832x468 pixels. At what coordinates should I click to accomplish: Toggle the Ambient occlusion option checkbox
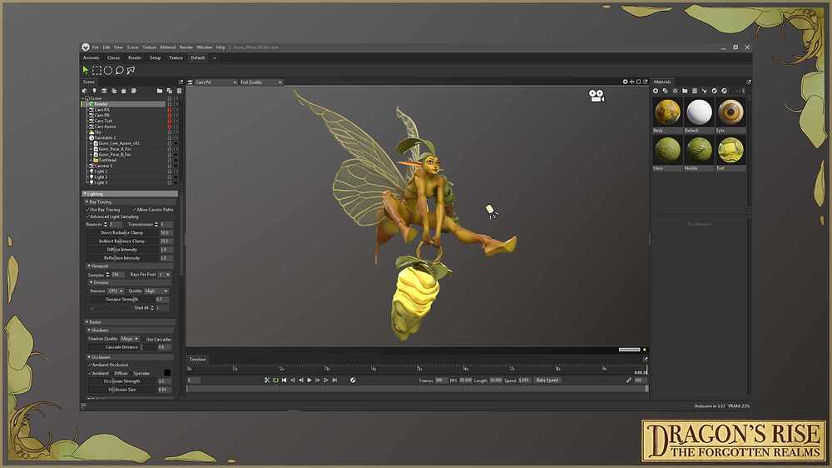[90, 373]
